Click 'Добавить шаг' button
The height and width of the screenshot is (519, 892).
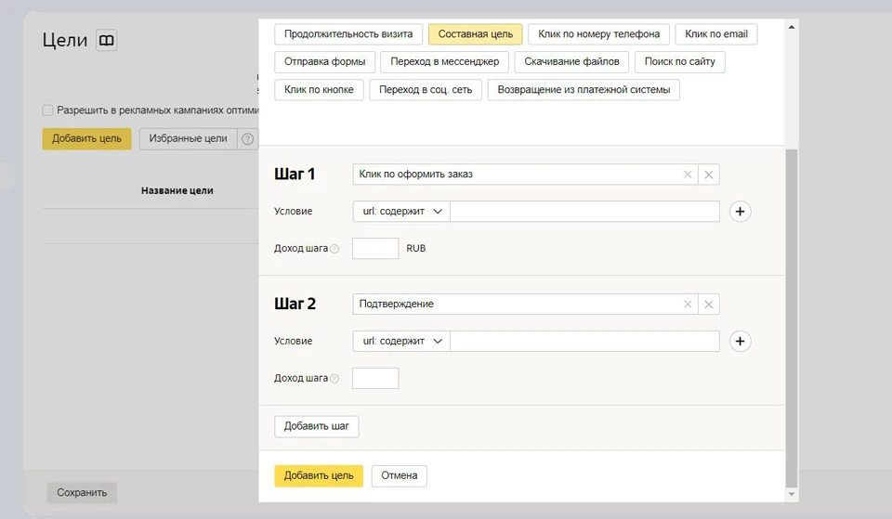[x=316, y=426]
